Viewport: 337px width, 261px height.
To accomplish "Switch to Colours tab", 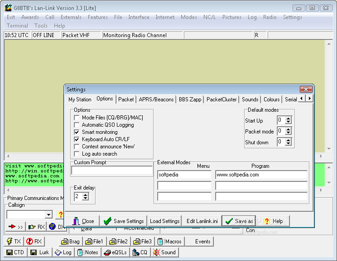I will tap(271, 100).
